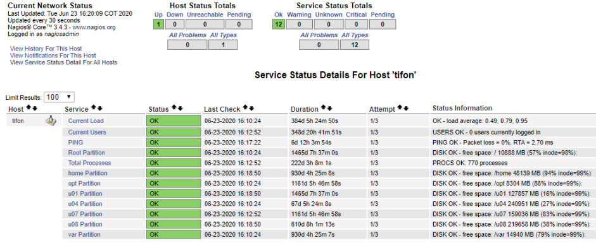Open the tifon host link

pyautogui.click(x=18, y=121)
